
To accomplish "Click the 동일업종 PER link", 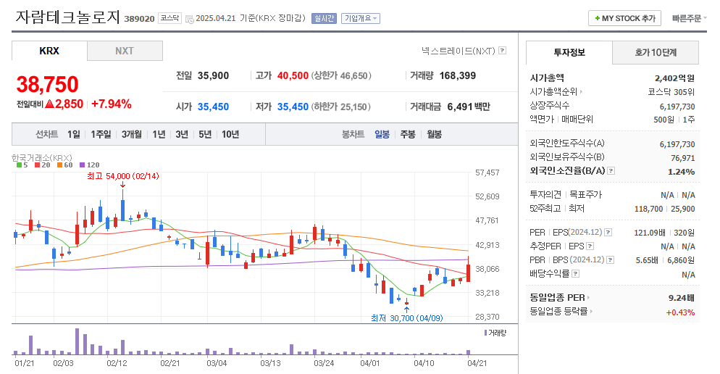I will click(557, 298).
